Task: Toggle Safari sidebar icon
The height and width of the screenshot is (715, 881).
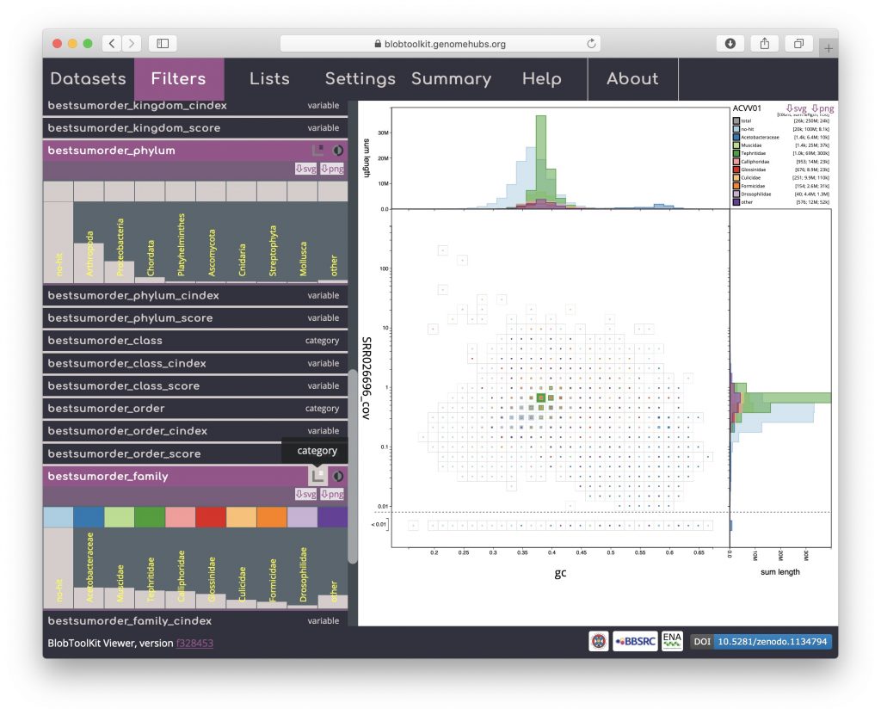Action: tap(163, 44)
